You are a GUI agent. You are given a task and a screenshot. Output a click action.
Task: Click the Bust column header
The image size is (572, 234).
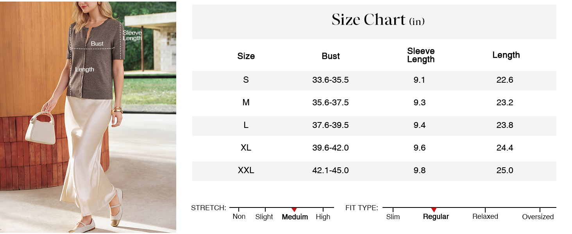[331, 56]
